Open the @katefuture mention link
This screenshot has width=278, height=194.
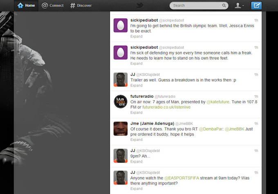tap(218, 102)
